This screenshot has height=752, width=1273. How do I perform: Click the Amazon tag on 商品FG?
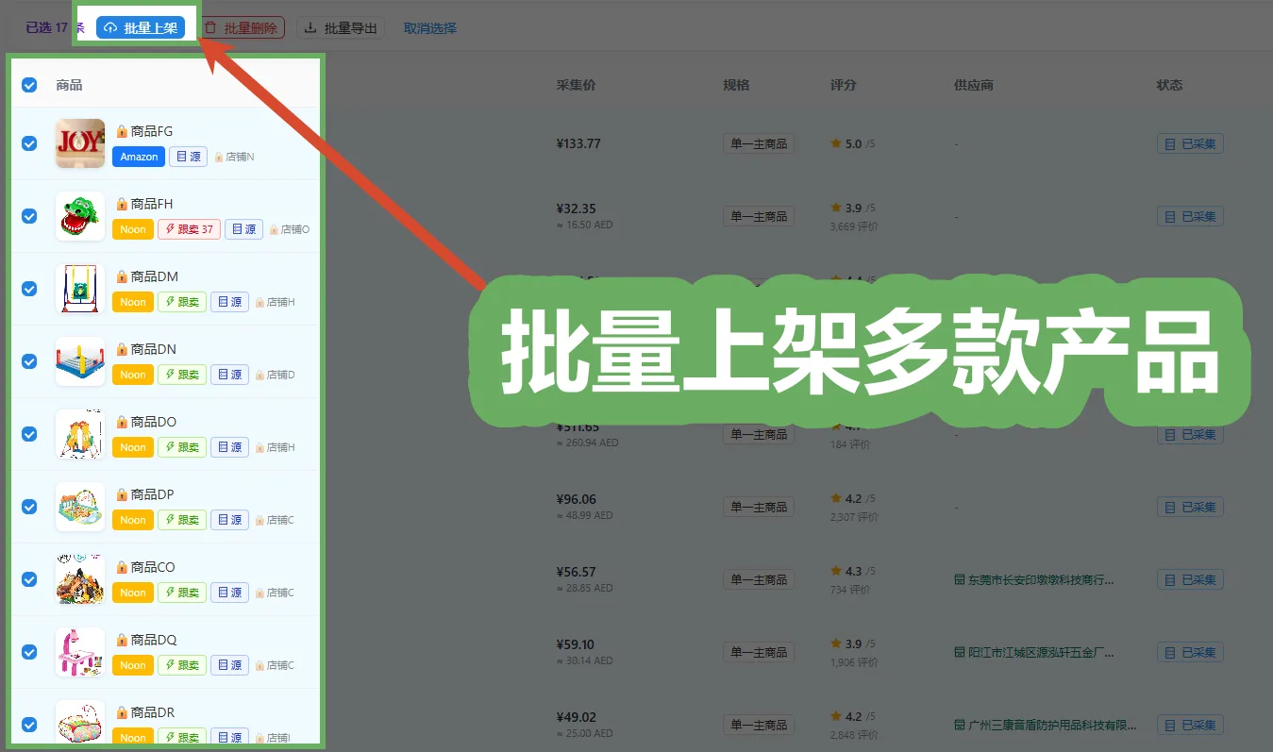coord(139,157)
